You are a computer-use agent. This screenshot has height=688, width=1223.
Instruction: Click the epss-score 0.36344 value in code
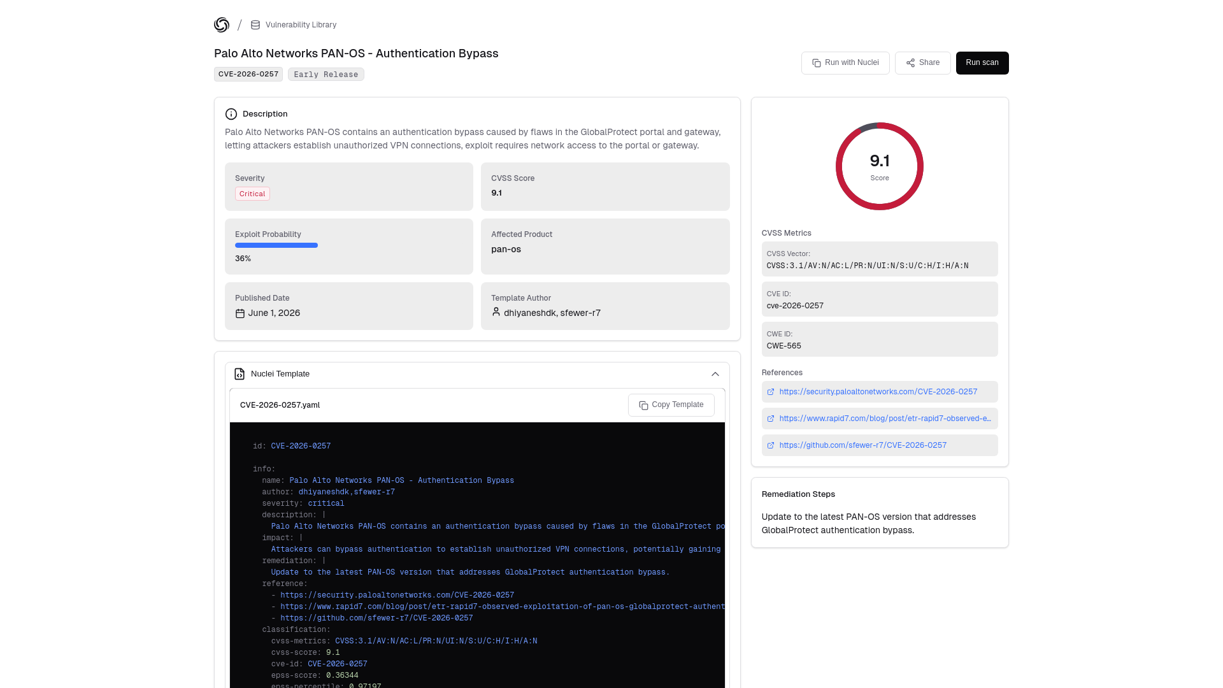[x=342, y=675]
